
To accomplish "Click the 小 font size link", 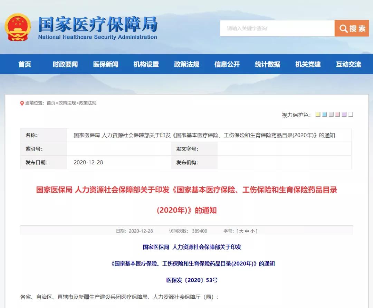I will click(252, 230).
